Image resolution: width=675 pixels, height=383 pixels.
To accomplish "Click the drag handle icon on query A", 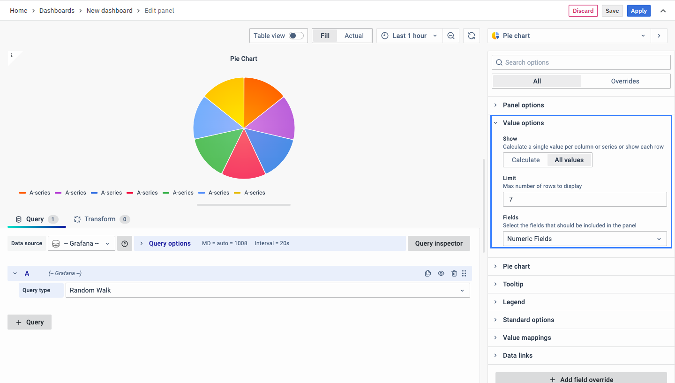I will pos(464,273).
